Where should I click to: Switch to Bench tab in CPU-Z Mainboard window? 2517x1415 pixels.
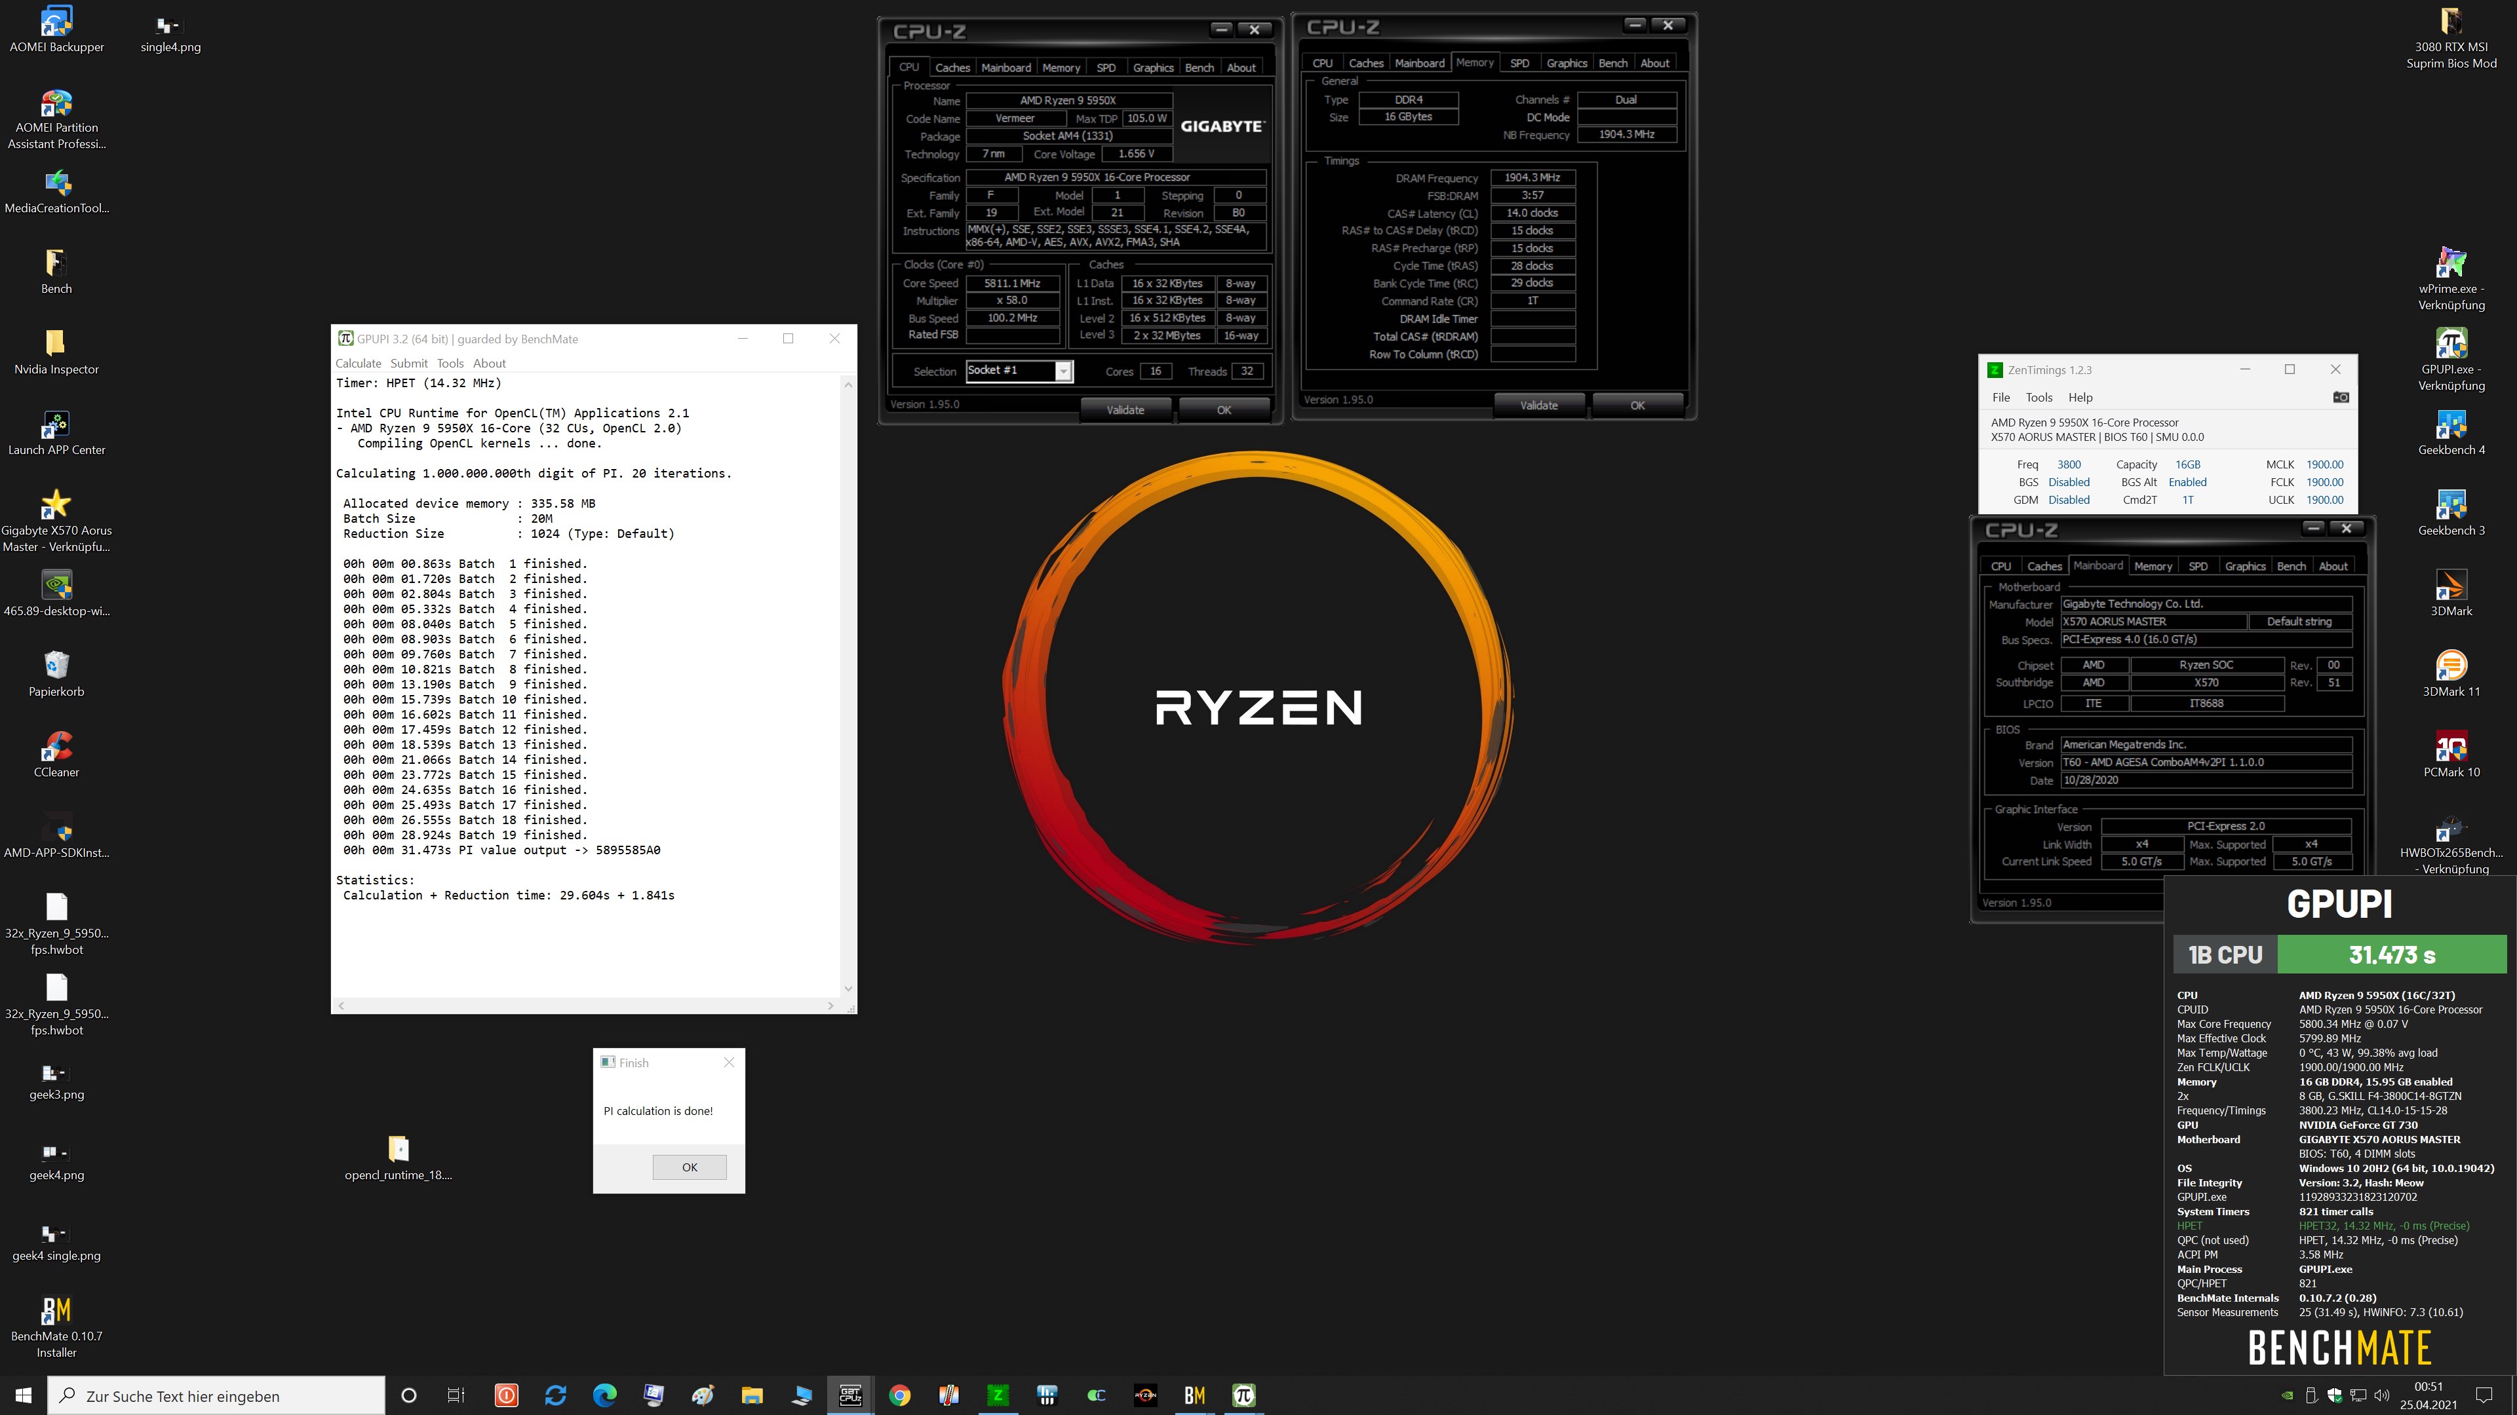click(2290, 567)
